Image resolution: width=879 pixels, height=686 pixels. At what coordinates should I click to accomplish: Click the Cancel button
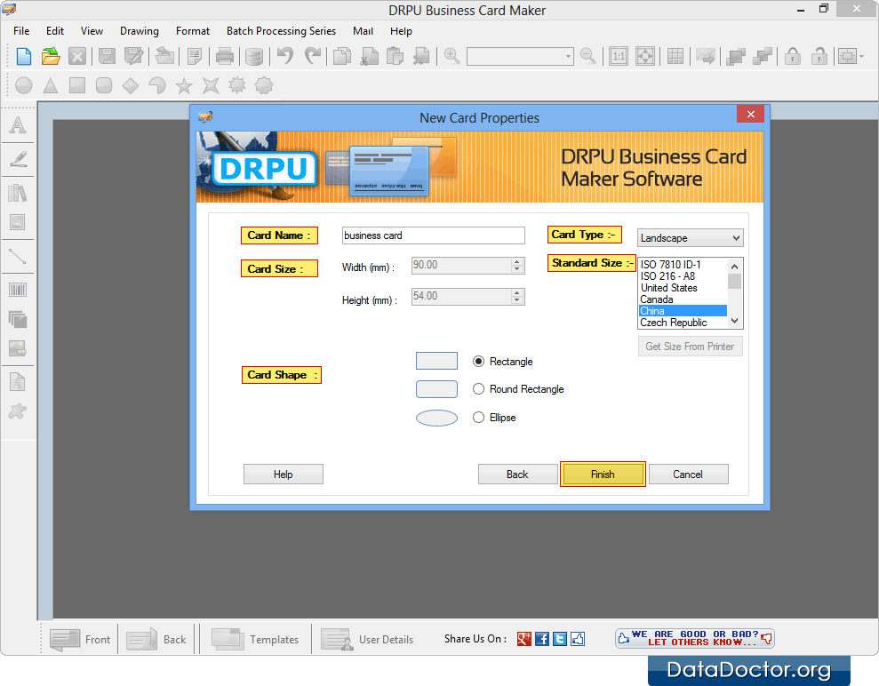point(688,475)
